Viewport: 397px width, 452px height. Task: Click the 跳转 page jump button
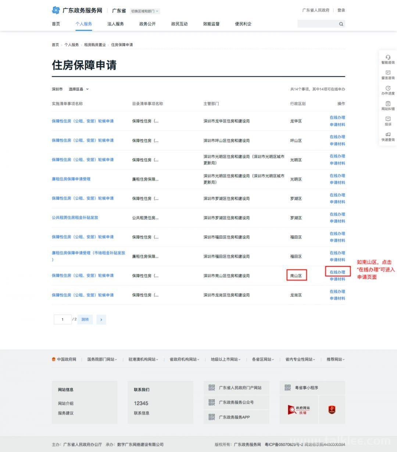pyautogui.click(x=85, y=320)
